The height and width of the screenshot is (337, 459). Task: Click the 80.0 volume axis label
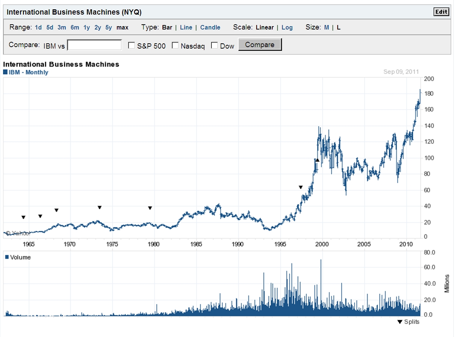pyautogui.click(x=430, y=253)
